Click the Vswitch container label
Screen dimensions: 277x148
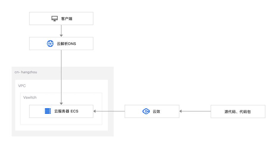click(30, 97)
